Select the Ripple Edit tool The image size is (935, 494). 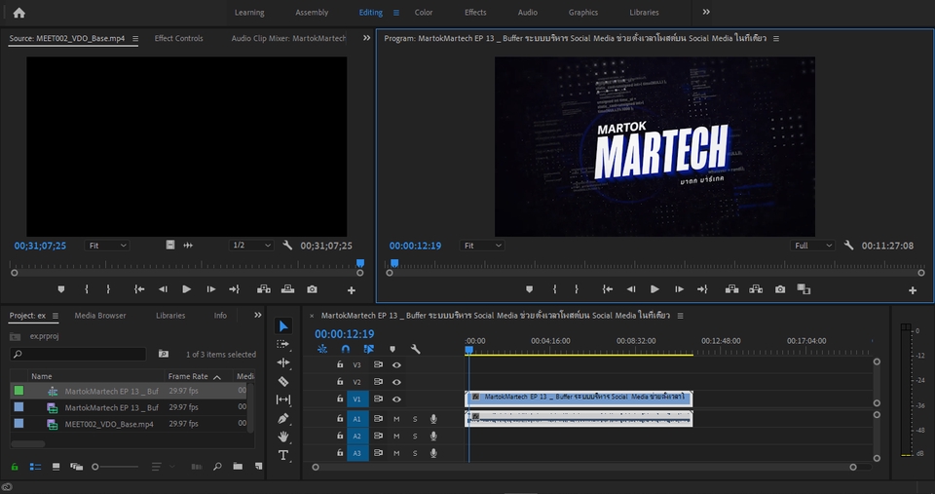[x=283, y=362]
